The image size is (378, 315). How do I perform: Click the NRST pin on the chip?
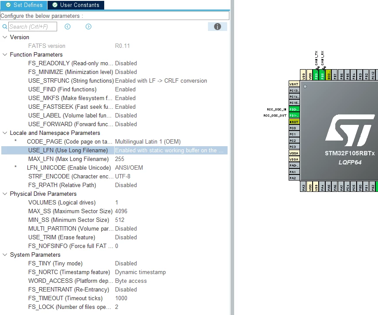[x=294, y=122]
